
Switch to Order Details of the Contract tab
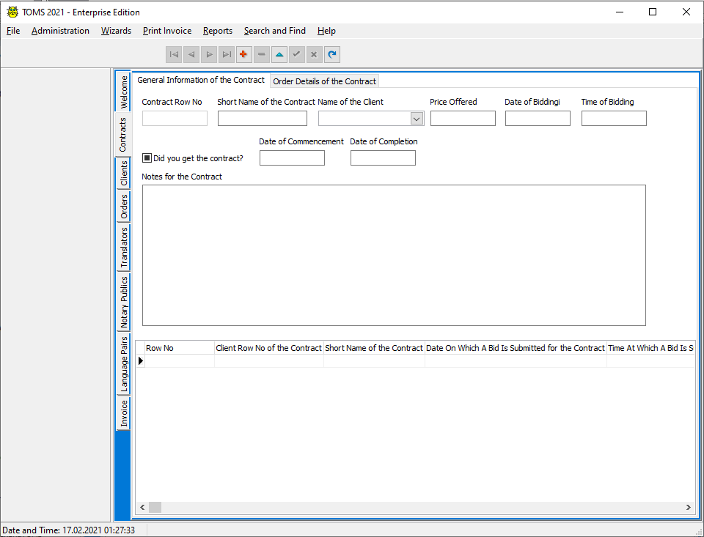coord(324,81)
